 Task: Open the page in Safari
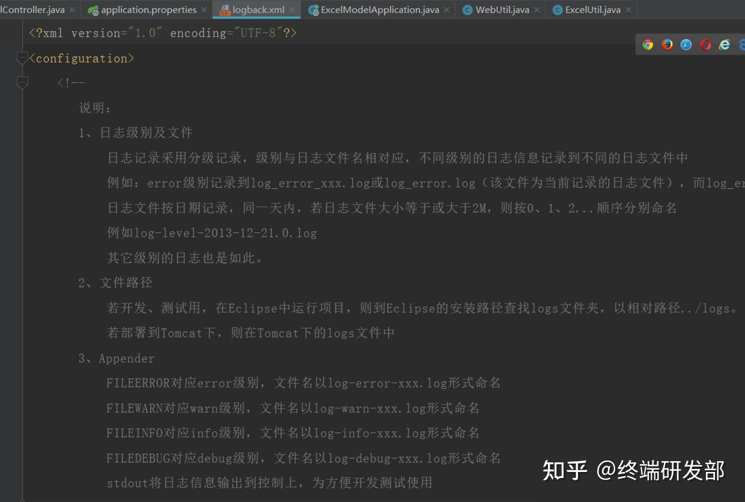pos(685,44)
